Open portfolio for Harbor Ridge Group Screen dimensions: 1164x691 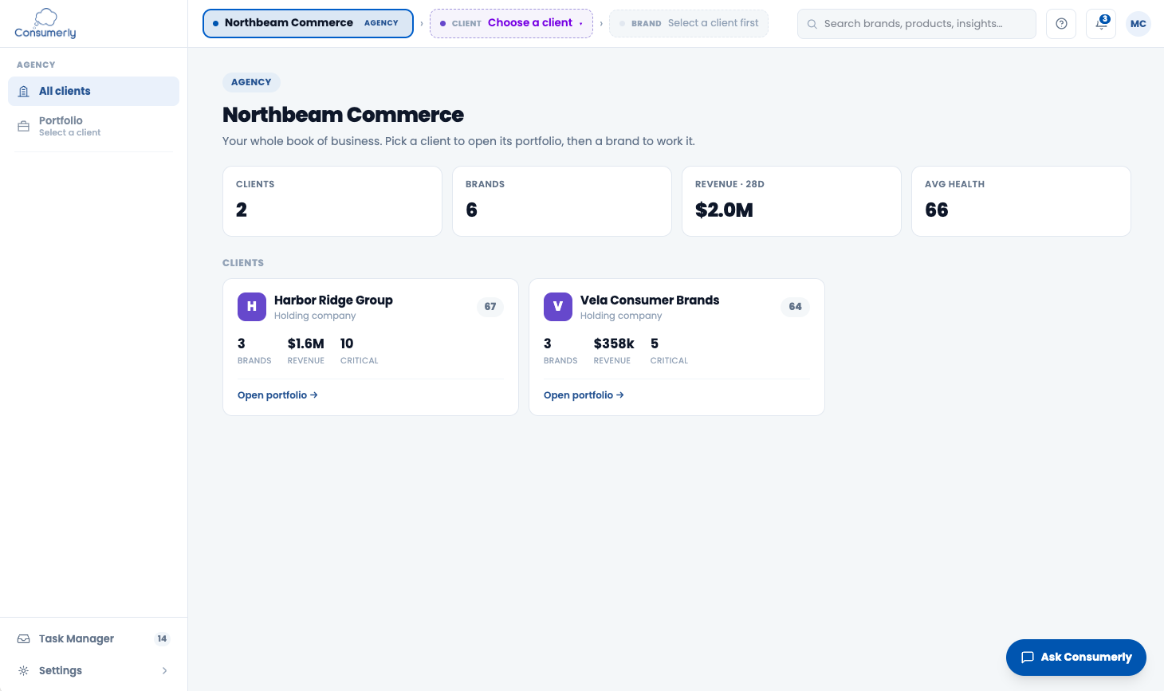(277, 395)
